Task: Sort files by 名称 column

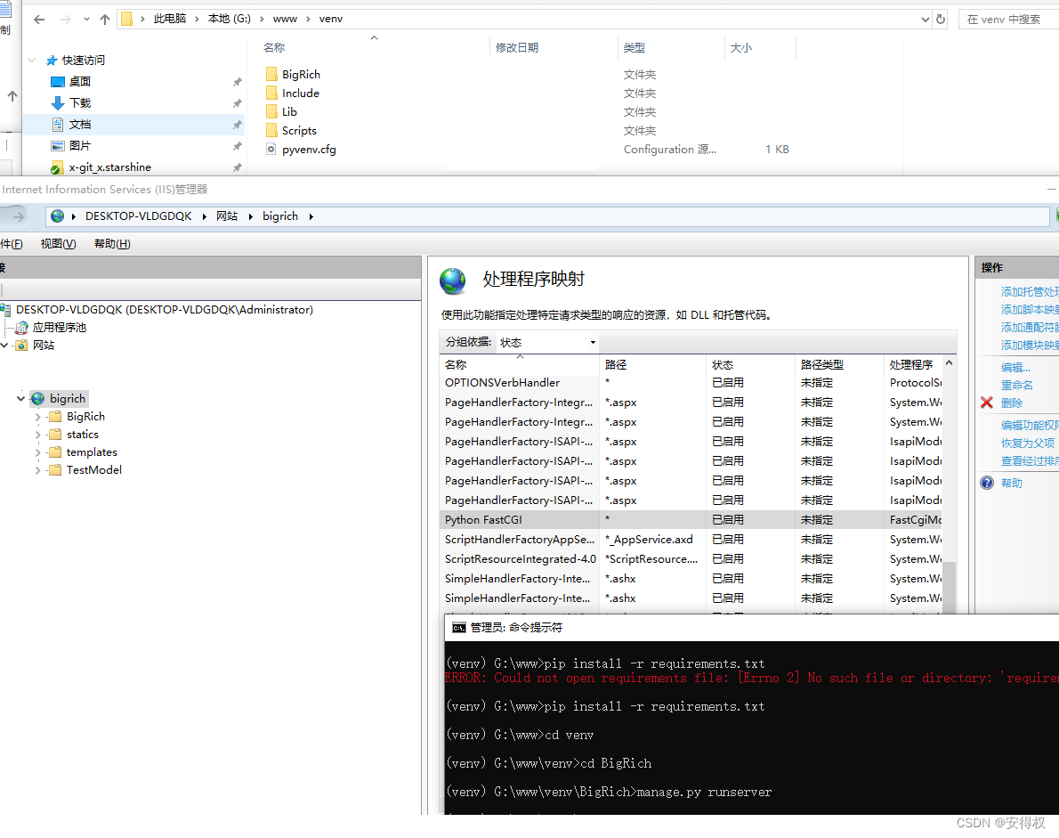Action: [x=274, y=47]
